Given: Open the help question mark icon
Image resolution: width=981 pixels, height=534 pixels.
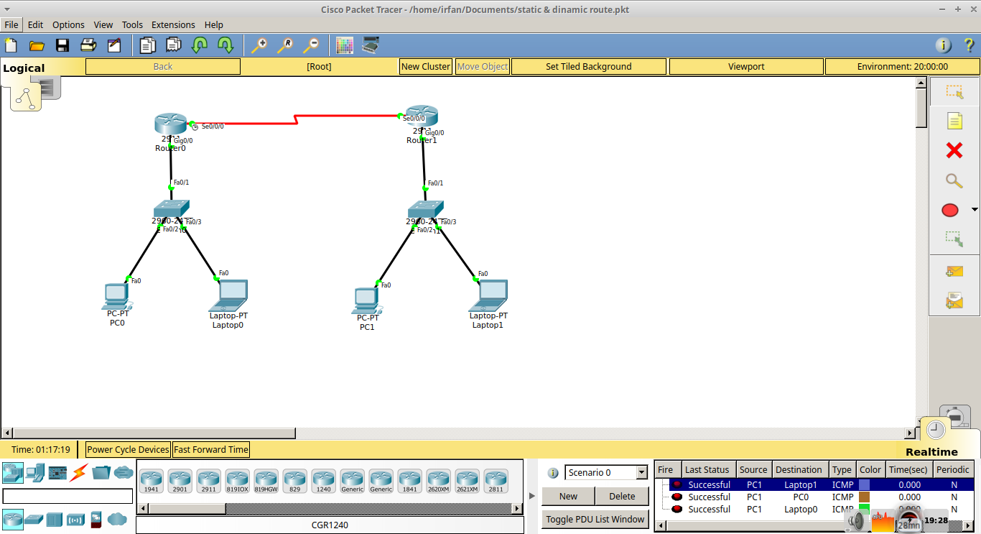Looking at the screenshot, I should pyautogui.click(x=969, y=45).
